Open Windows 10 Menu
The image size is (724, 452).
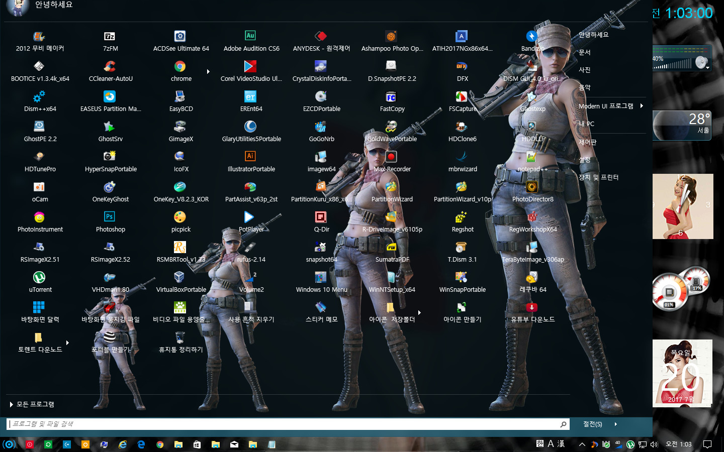tap(321, 282)
